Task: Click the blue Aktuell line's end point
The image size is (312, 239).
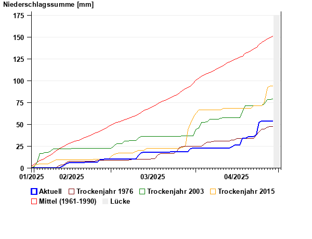Action: (x=272, y=121)
